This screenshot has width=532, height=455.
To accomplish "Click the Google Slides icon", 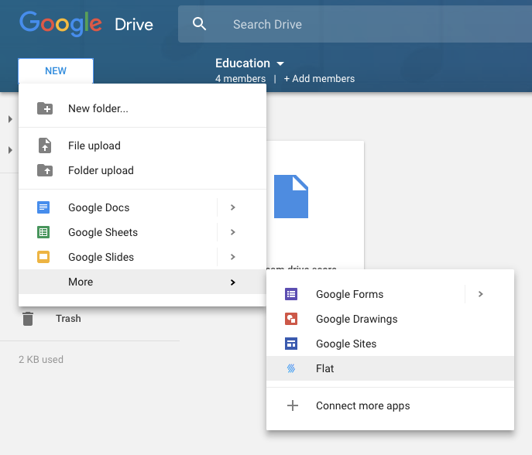I will pyautogui.click(x=43, y=257).
